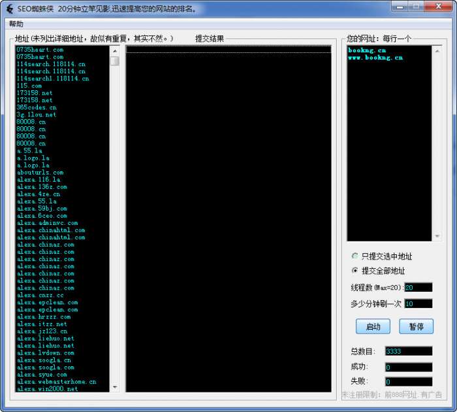The width and height of the screenshot is (457, 412).
Task: Click the address list scroll-down arrow
Action: tap(115, 387)
